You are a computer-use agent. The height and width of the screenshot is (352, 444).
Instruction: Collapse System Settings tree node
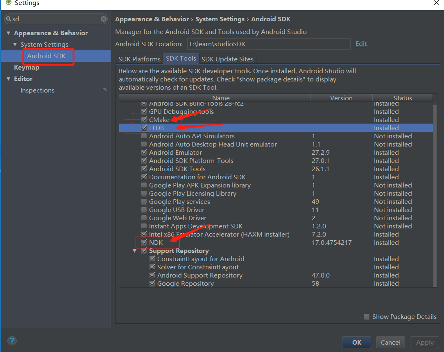coord(15,45)
